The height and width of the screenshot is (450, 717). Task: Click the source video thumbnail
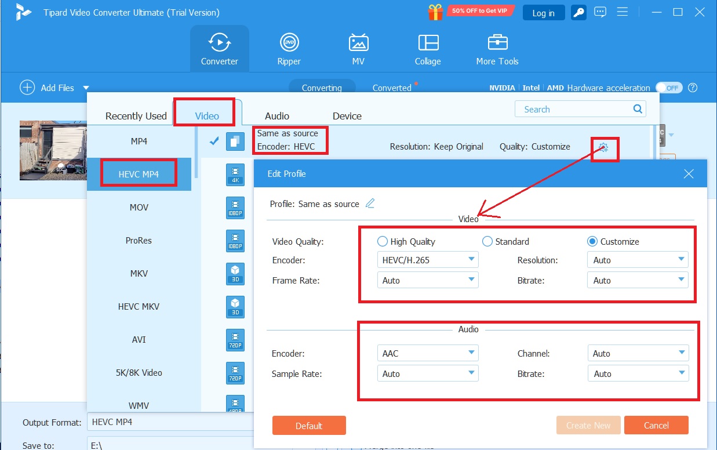coord(52,150)
